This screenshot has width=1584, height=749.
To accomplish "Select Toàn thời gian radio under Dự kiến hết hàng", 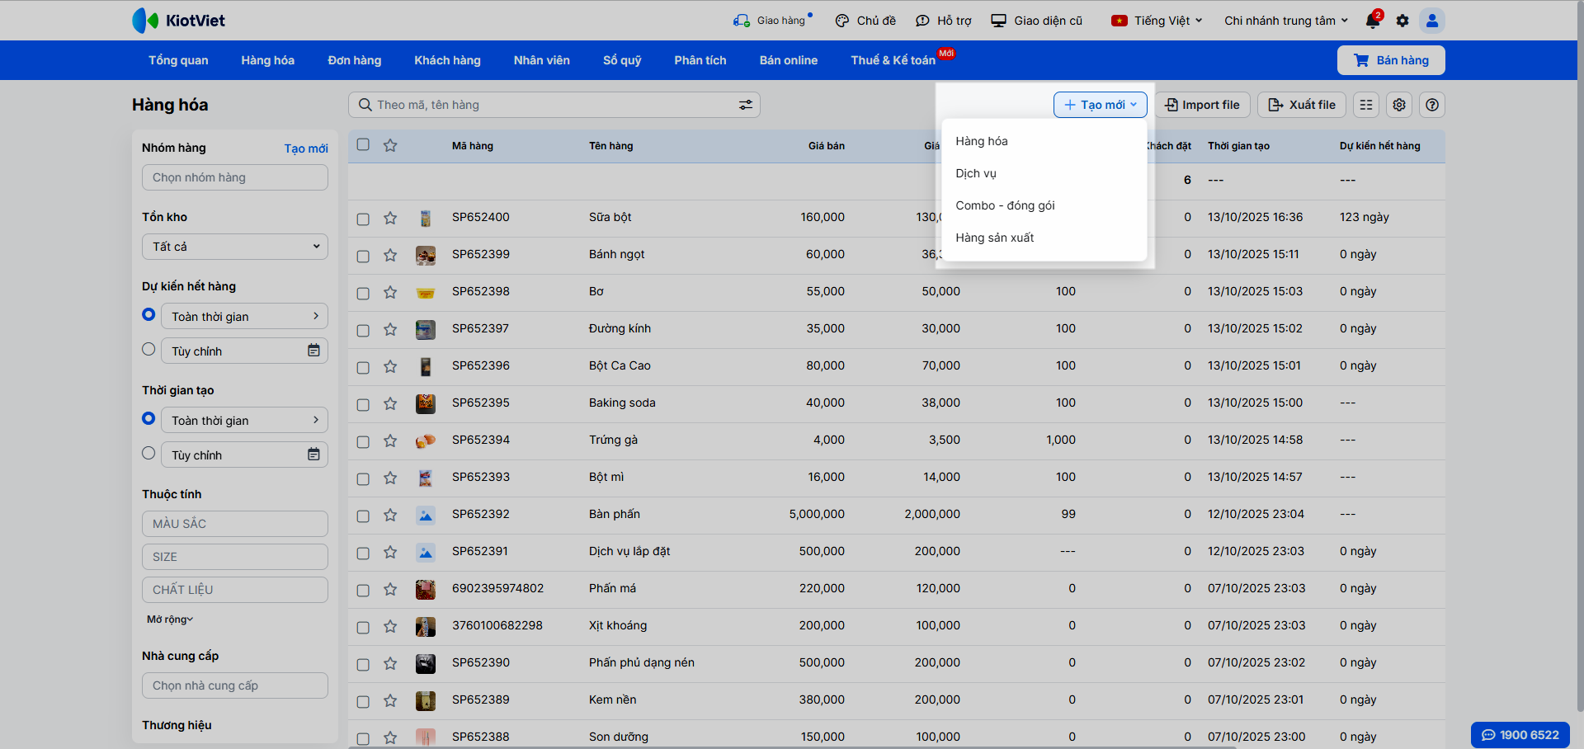I will pyautogui.click(x=148, y=314).
